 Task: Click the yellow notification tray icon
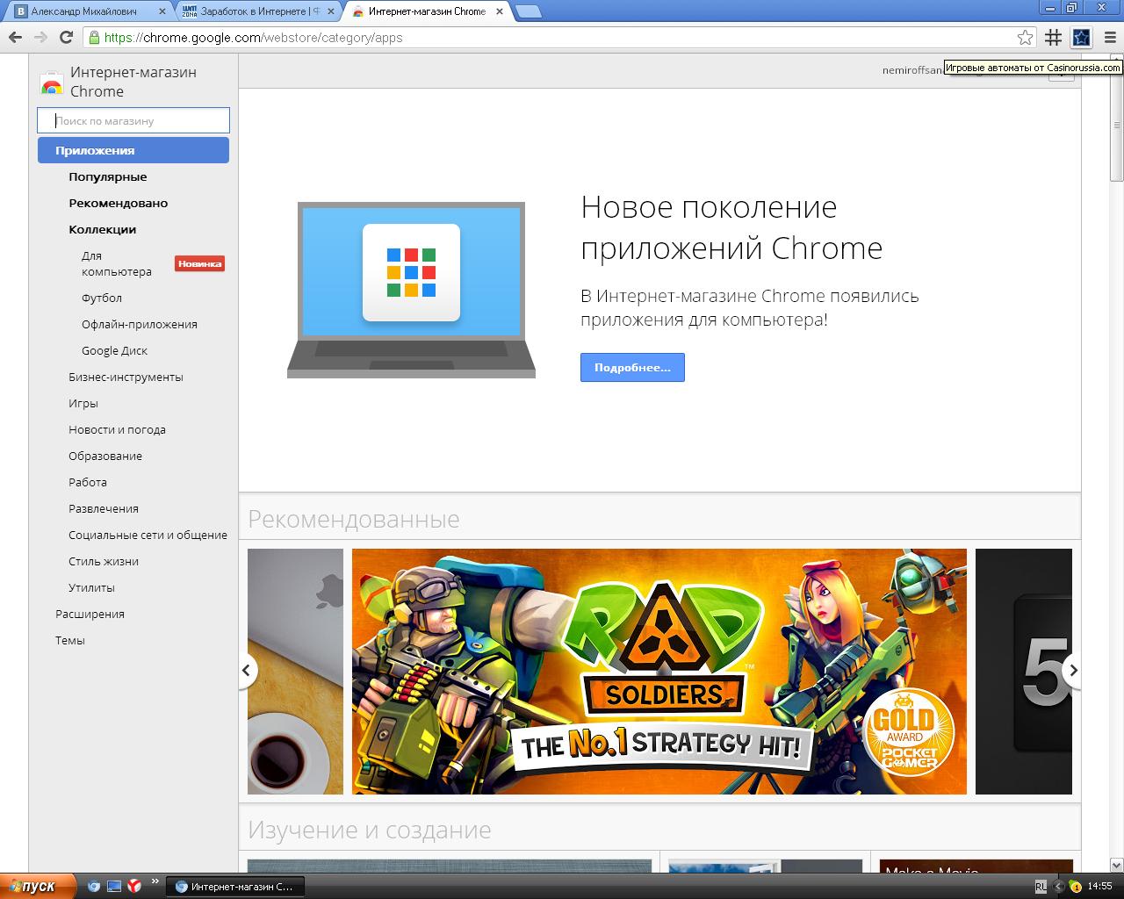click(1074, 887)
